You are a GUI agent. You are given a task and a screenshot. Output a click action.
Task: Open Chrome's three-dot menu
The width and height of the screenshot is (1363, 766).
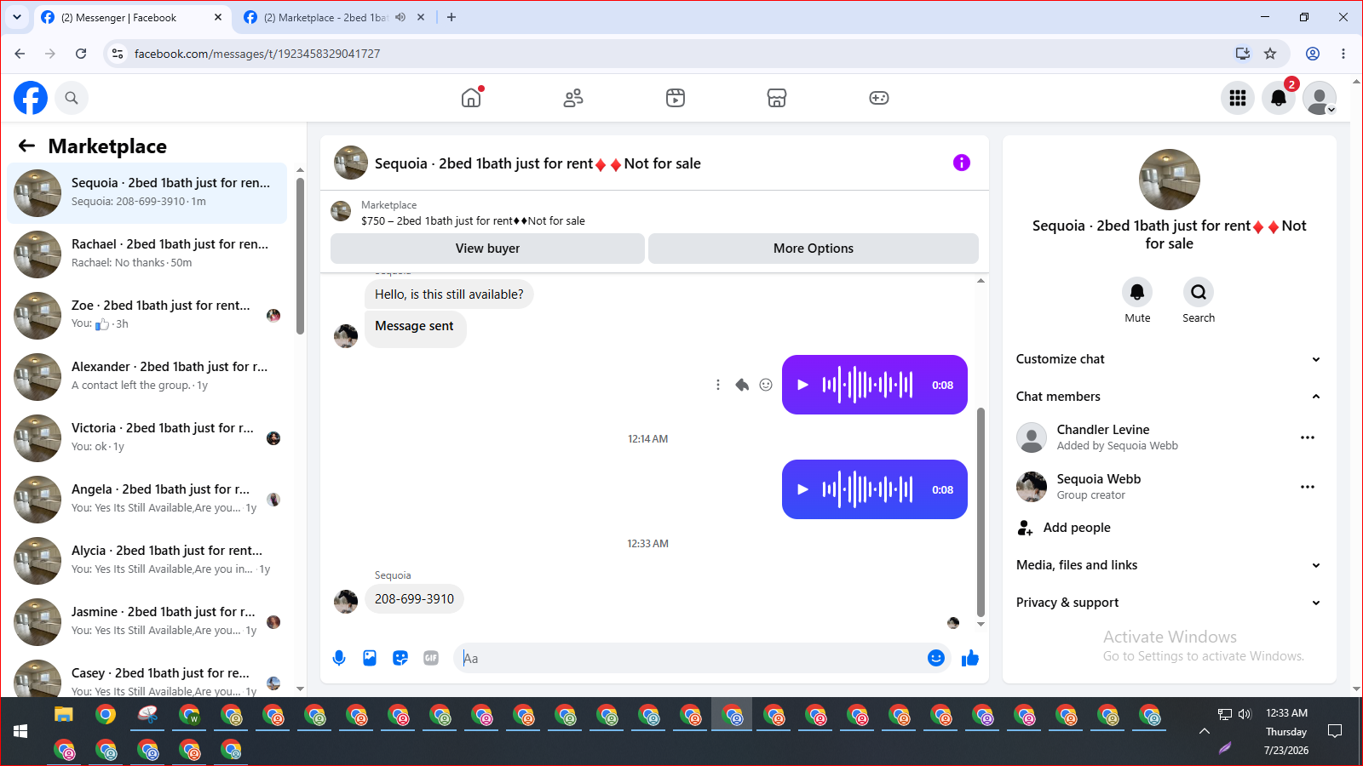click(1343, 54)
